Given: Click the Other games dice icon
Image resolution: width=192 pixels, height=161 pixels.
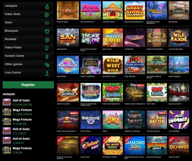Looking at the screenshot, I should point(47,65).
